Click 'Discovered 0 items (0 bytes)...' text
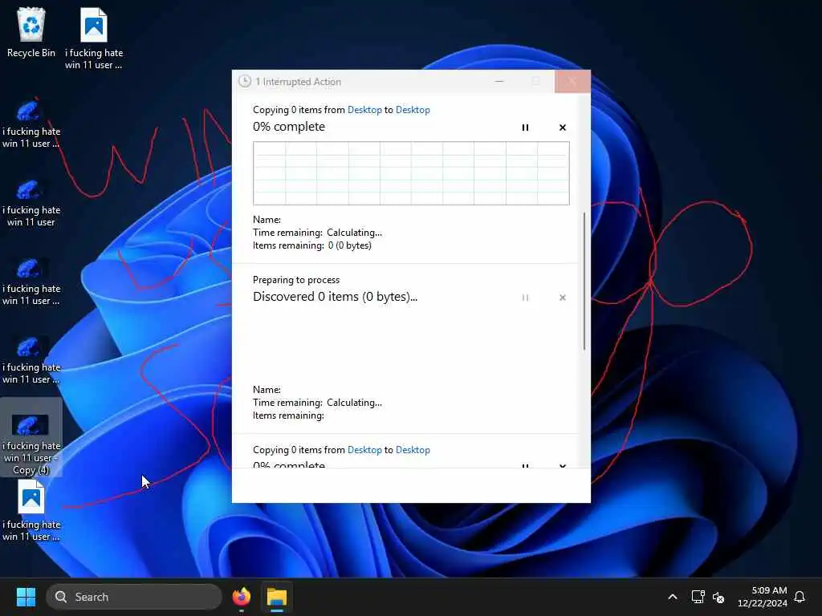Screen dimensions: 822x616 [x=335, y=297]
